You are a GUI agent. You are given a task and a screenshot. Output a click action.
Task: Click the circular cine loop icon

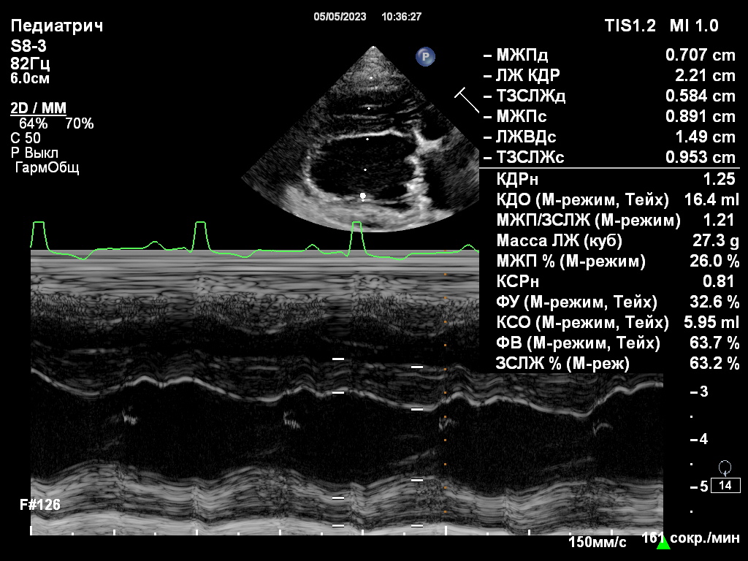[x=725, y=467]
